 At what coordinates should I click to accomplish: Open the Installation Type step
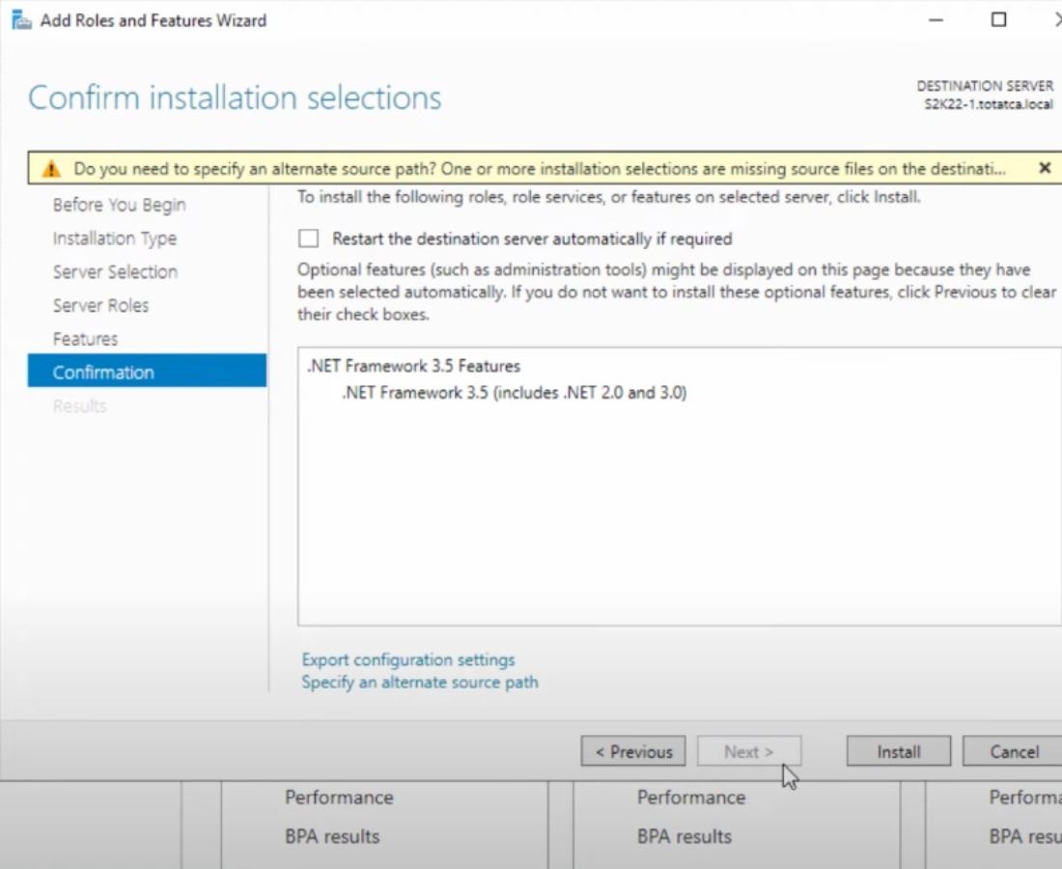(114, 238)
